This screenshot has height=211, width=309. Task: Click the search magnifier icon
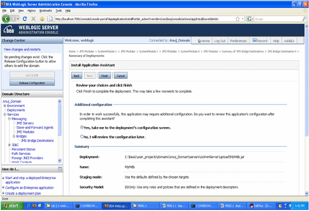pyautogui.click(x=304, y=19)
